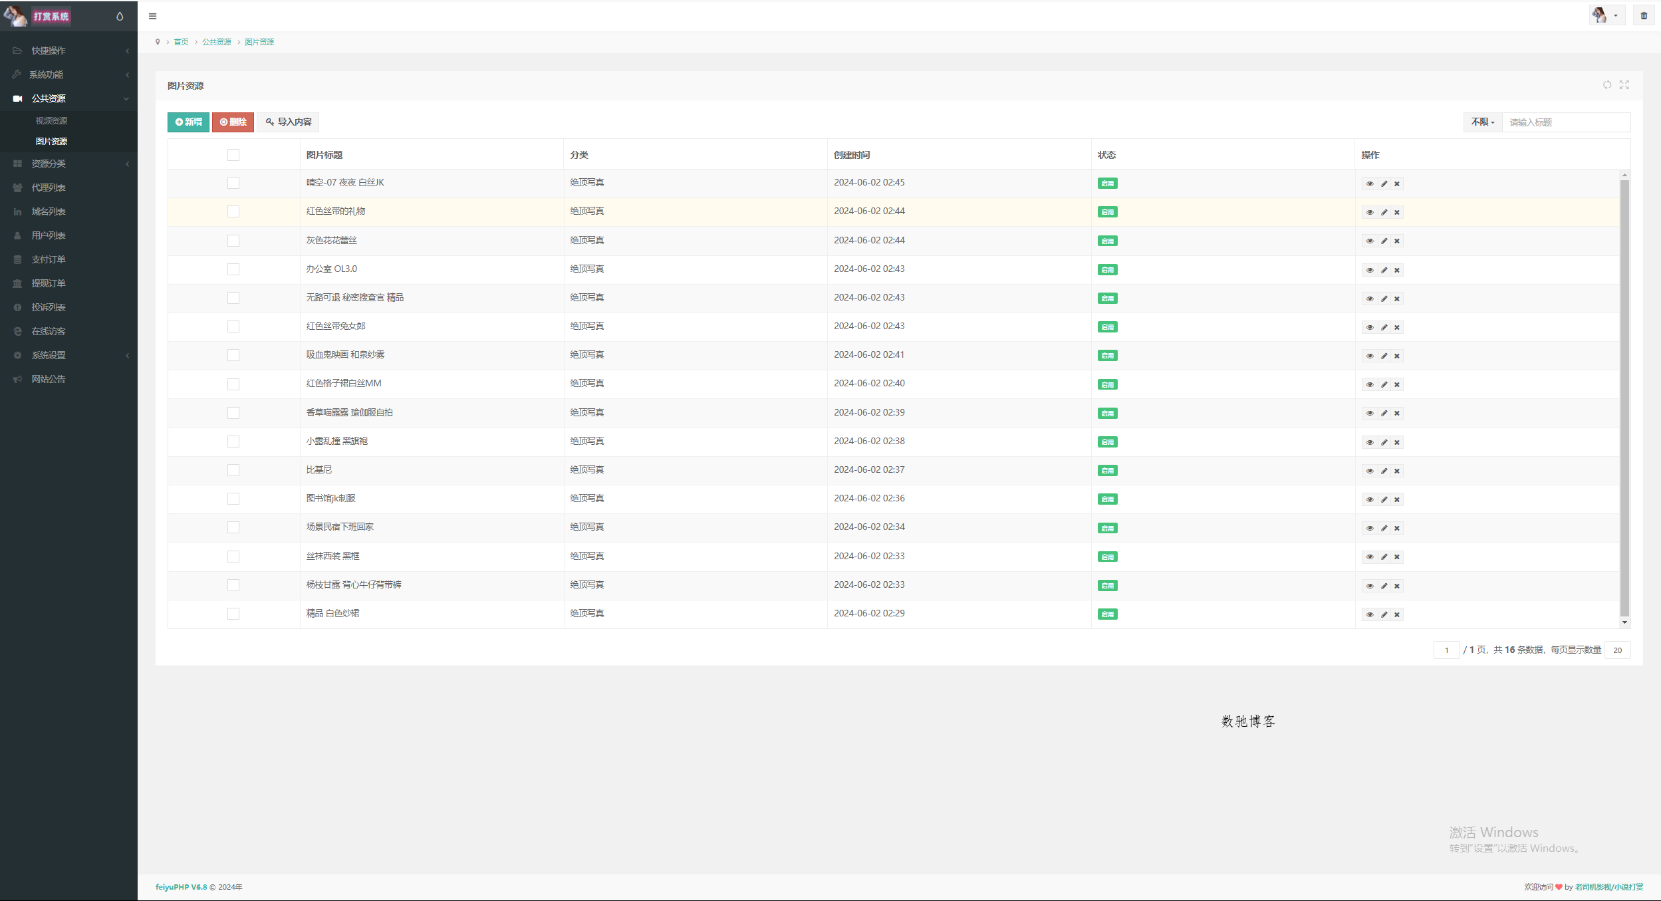Screen dimensions: 1661x901
Task: Edit the 杨枝甘露 背心牛仔背带裤 row
Action: (x=1384, y=586)
